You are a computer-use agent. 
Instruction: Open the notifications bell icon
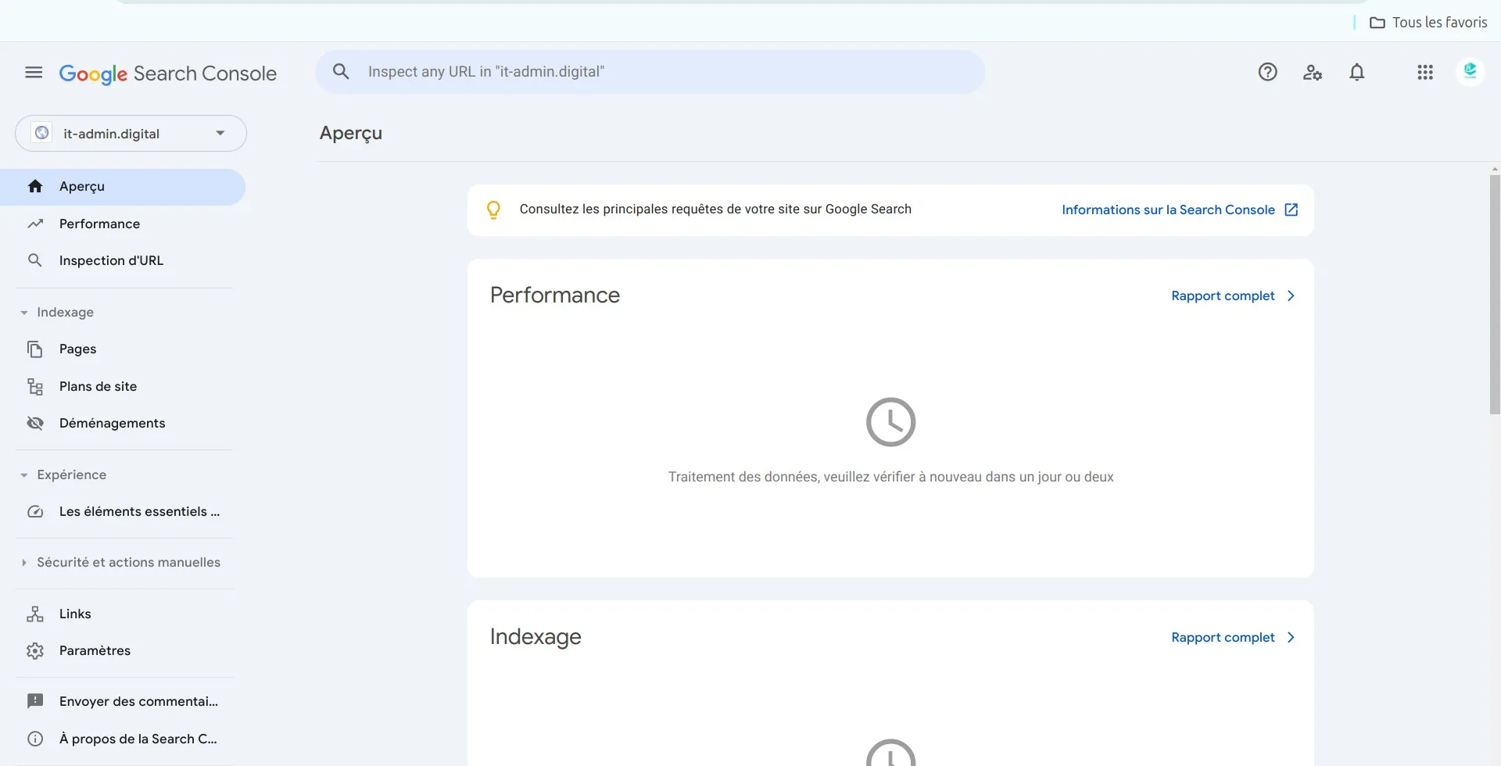[1357, 72]
